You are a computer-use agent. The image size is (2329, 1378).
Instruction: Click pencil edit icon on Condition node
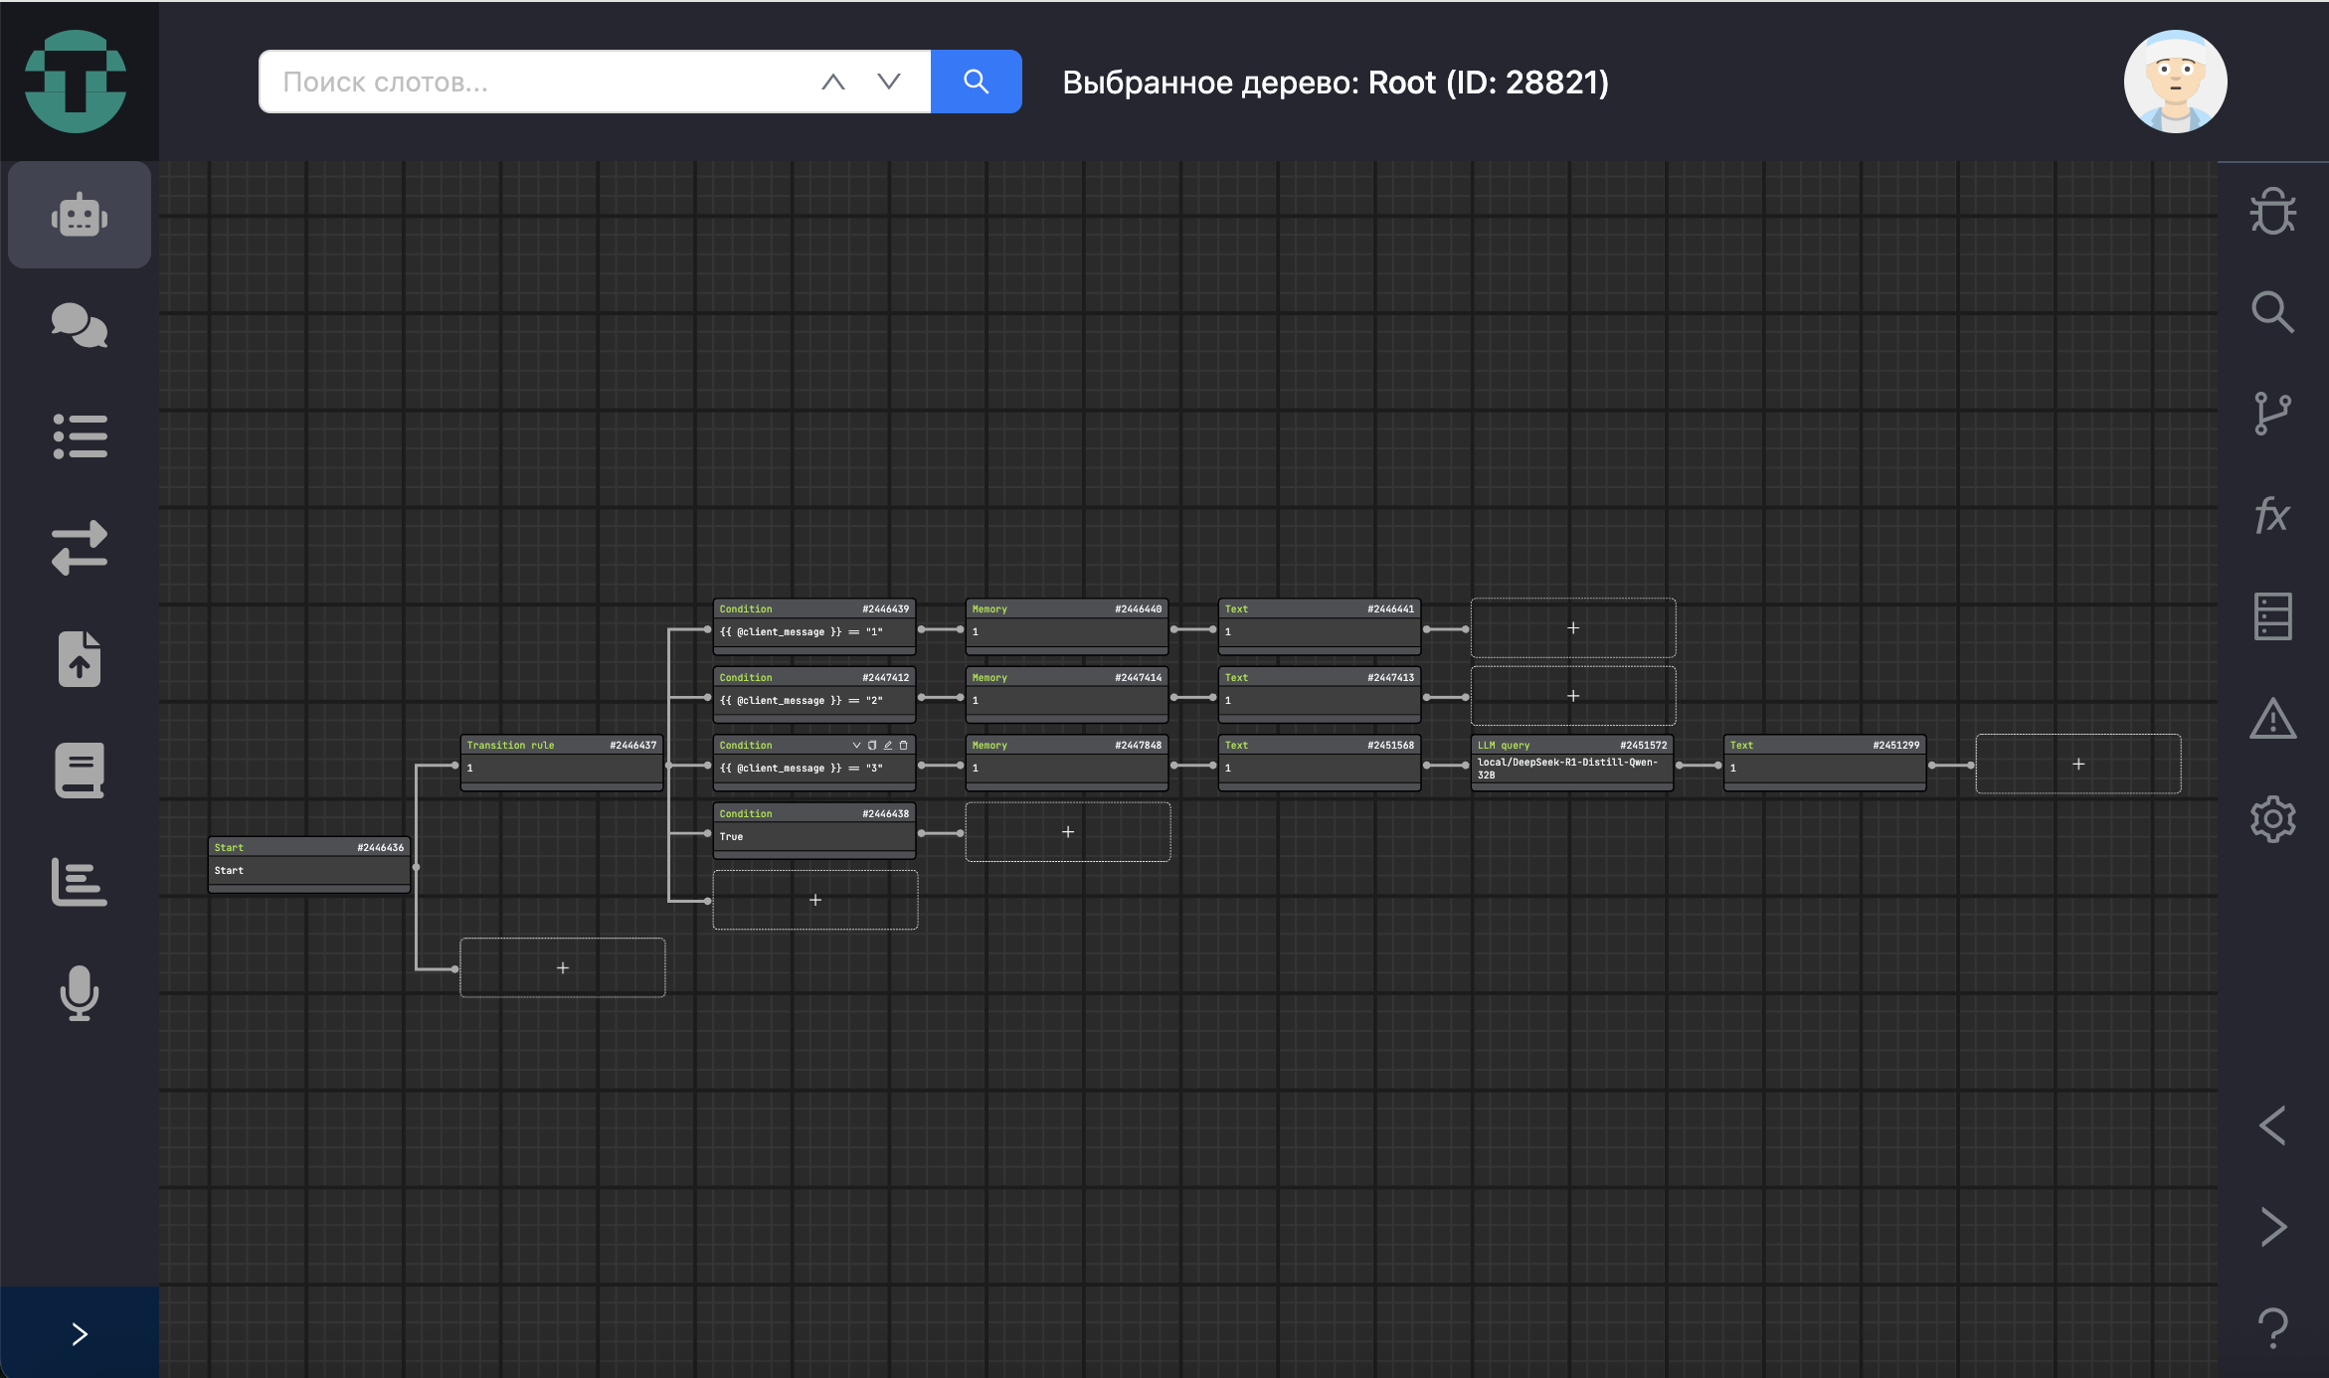click(x=888, y=745)
